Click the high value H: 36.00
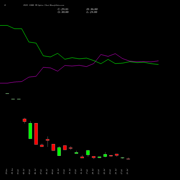The image size is (180, 180). (x=92, y=9)
